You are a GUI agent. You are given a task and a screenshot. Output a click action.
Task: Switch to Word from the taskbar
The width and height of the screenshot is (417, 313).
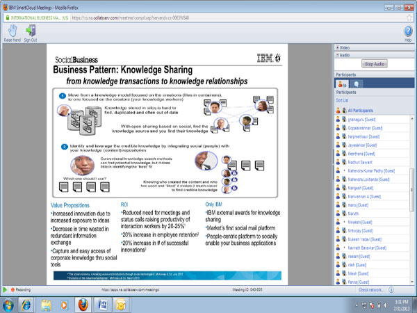pos(102,305)
